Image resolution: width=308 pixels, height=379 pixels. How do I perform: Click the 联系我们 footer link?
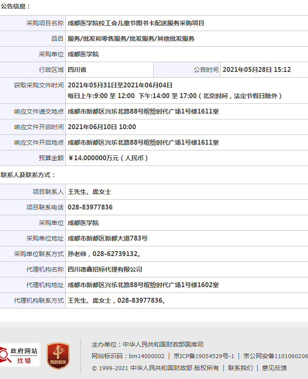[240, 368]
